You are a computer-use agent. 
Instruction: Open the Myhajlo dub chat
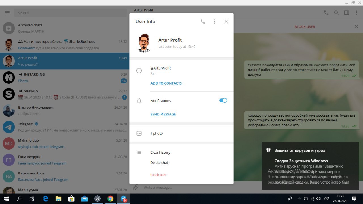pos(65,143)
